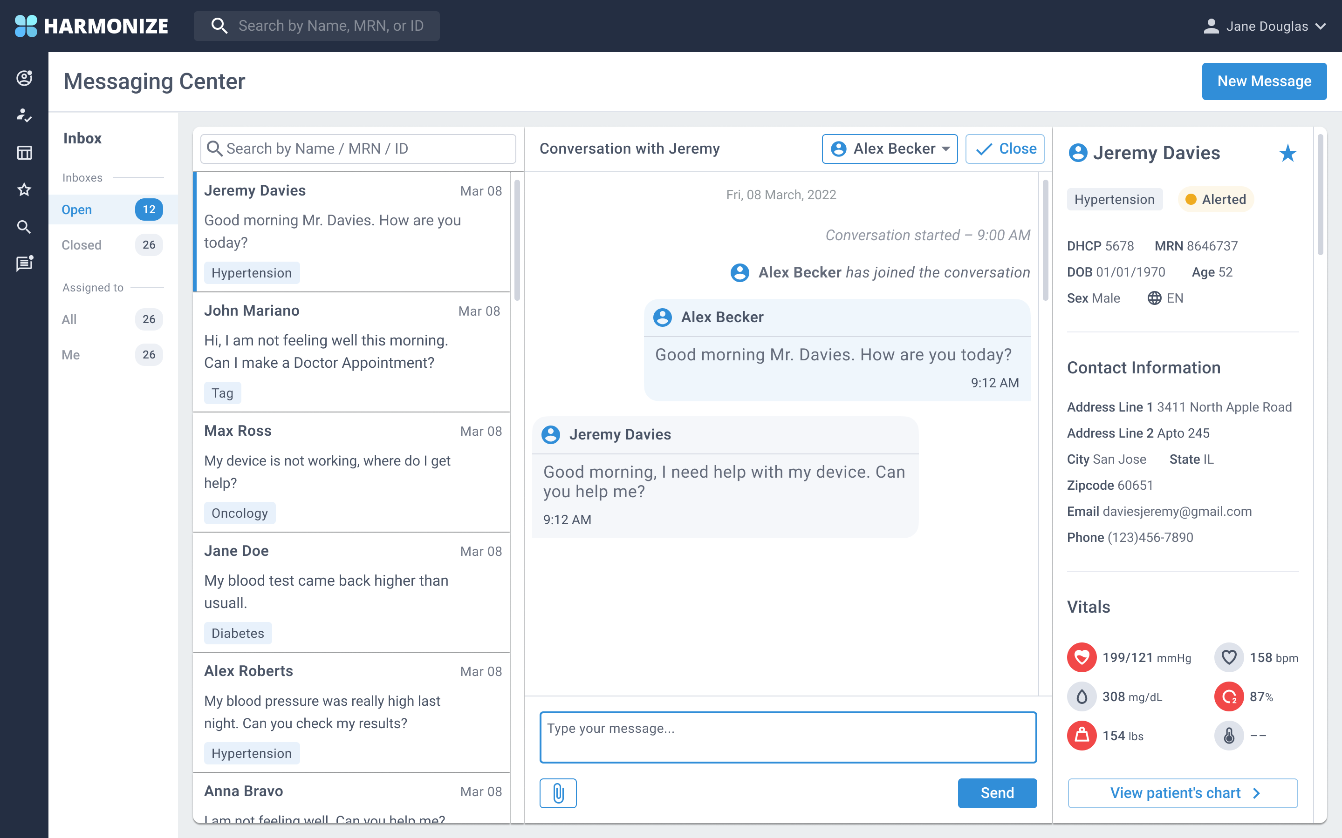1342x838 pixels.
Task: Open patient tasks icon with checkmark
Action: 24,115
